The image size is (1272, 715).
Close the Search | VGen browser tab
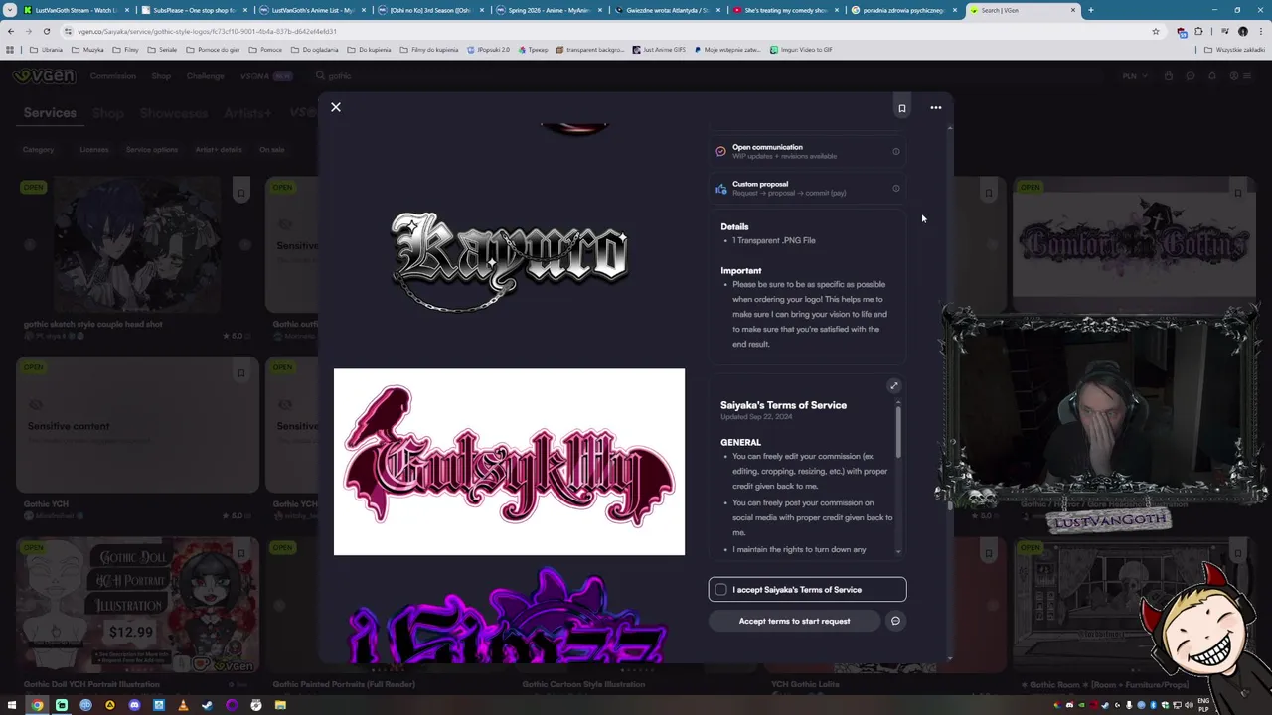click(1073, 10)
